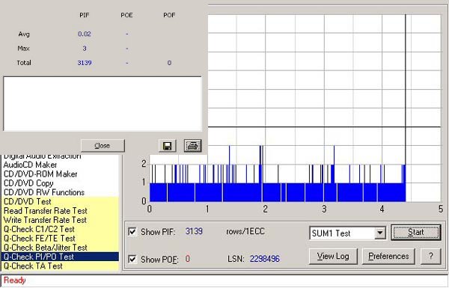Select Digital Audio Extraction entry
The height and width of the screenshot is (288, 449).
[x=60, y=157]
